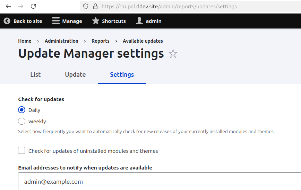Image resolution: width=301 pixels, height=190 pixels.
Task: Switch to the Update tab
Action: click(75, 74)
